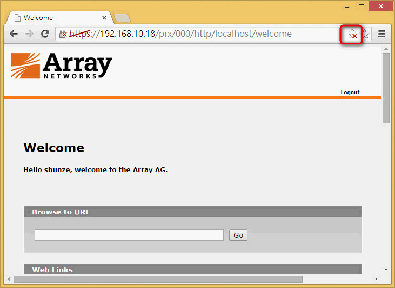Open the Chrome hamburger menu
The height and width of the screenshot is (288, 395).
click(381, 34)
